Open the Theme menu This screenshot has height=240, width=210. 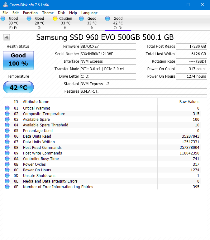point(48,13)
